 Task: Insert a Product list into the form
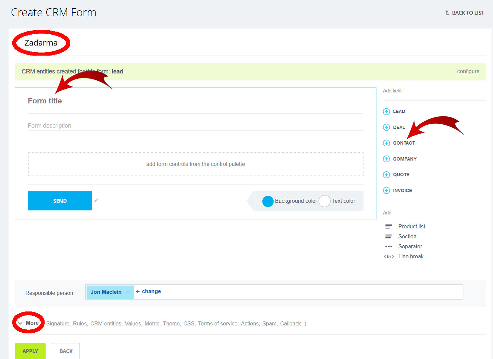411,226
